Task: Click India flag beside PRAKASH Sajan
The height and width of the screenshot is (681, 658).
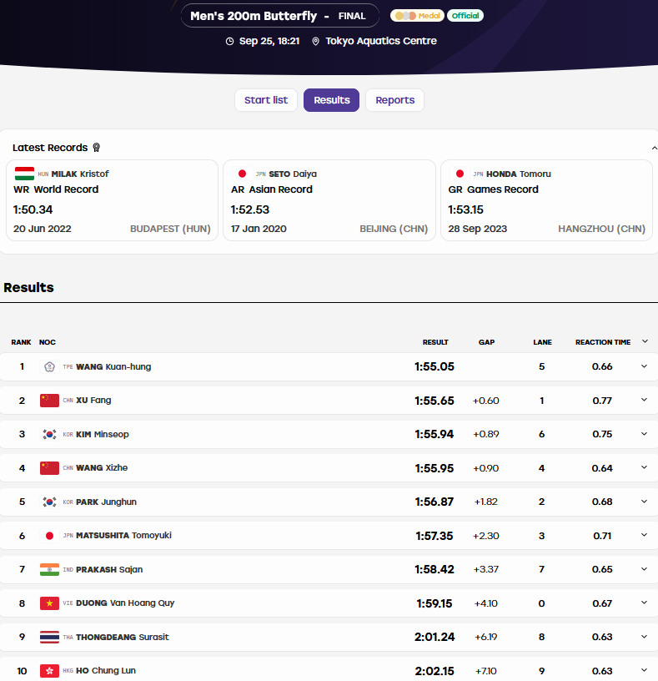Action: (x=49, y=569)
